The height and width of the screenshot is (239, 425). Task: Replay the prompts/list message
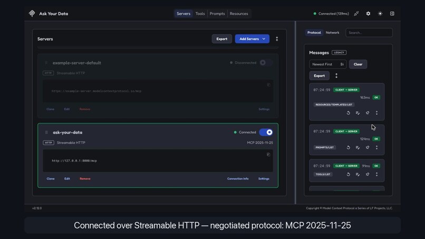tap(349, 148)
